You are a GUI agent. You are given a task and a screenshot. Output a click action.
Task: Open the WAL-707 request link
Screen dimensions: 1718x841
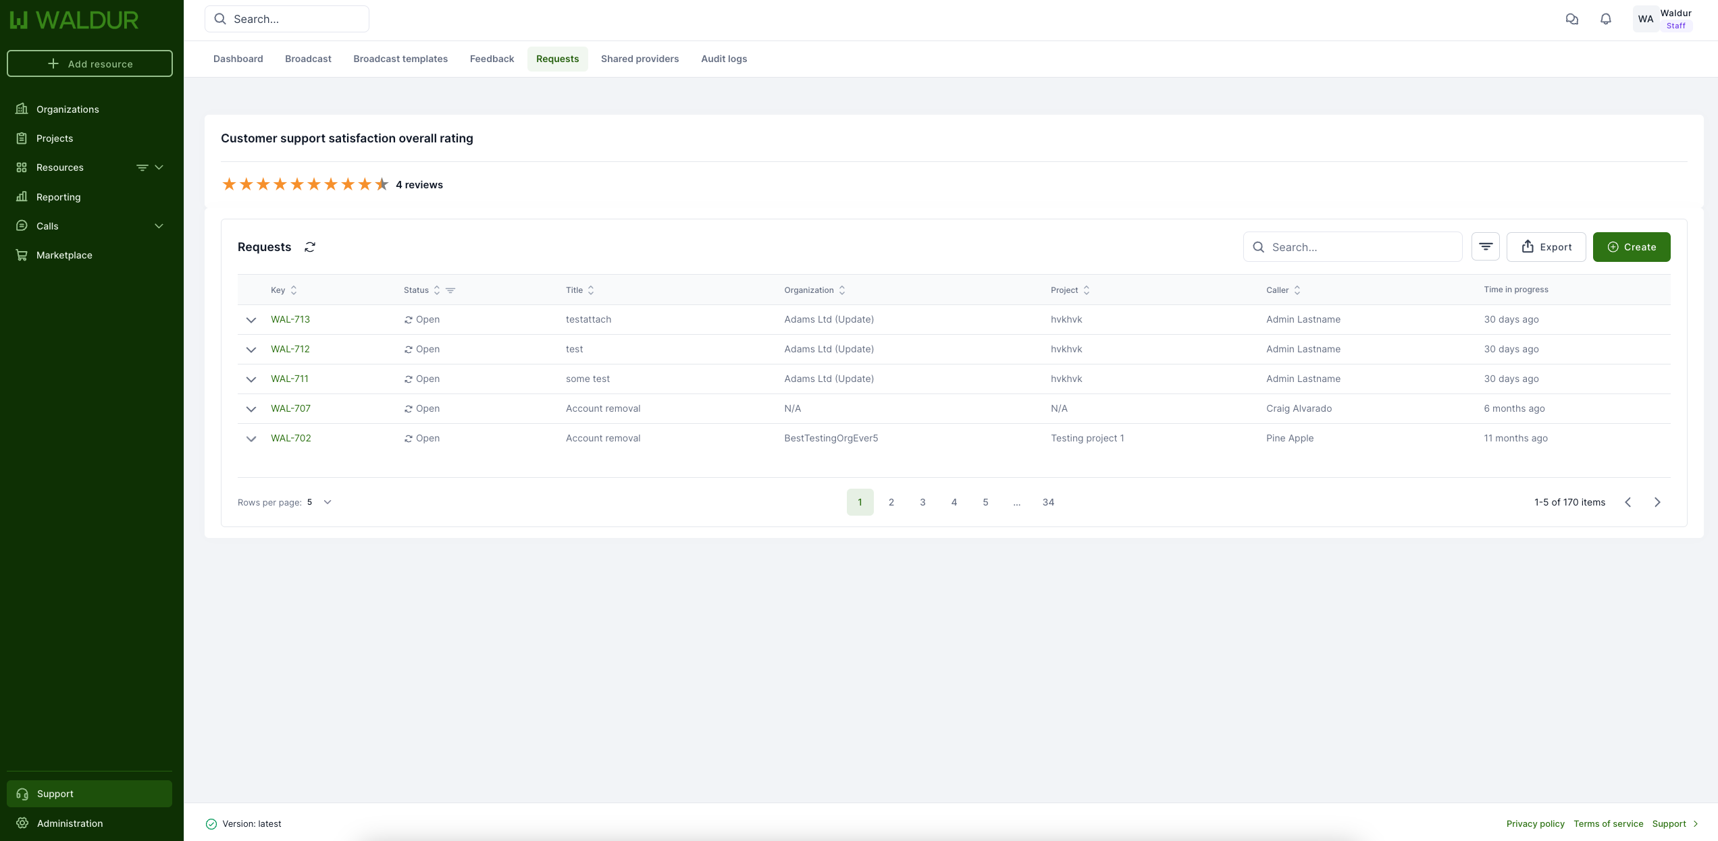pyautogui.click(x=290, y=408)
